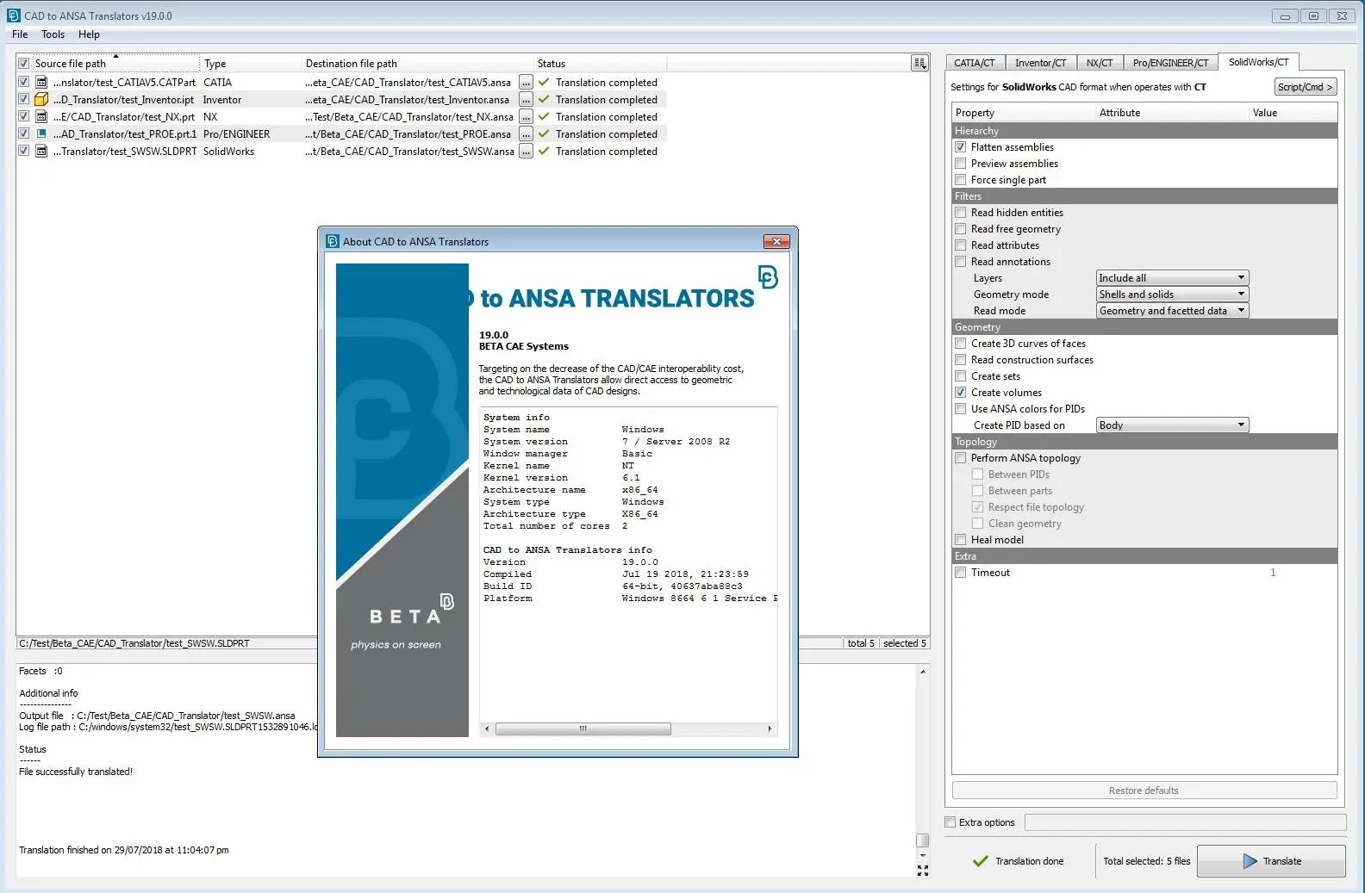Image resolution: width=1365 pixels, height=893 pixels.
Task: Click the Inventor part icon for test_Inventor.ipt
Action: [41, 100]
